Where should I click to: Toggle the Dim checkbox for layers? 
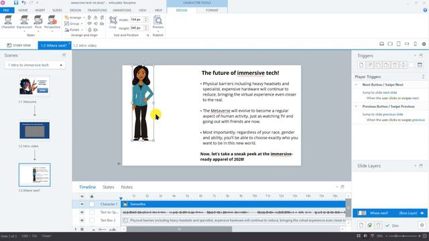pyautogui.click(x=387, y=226)
